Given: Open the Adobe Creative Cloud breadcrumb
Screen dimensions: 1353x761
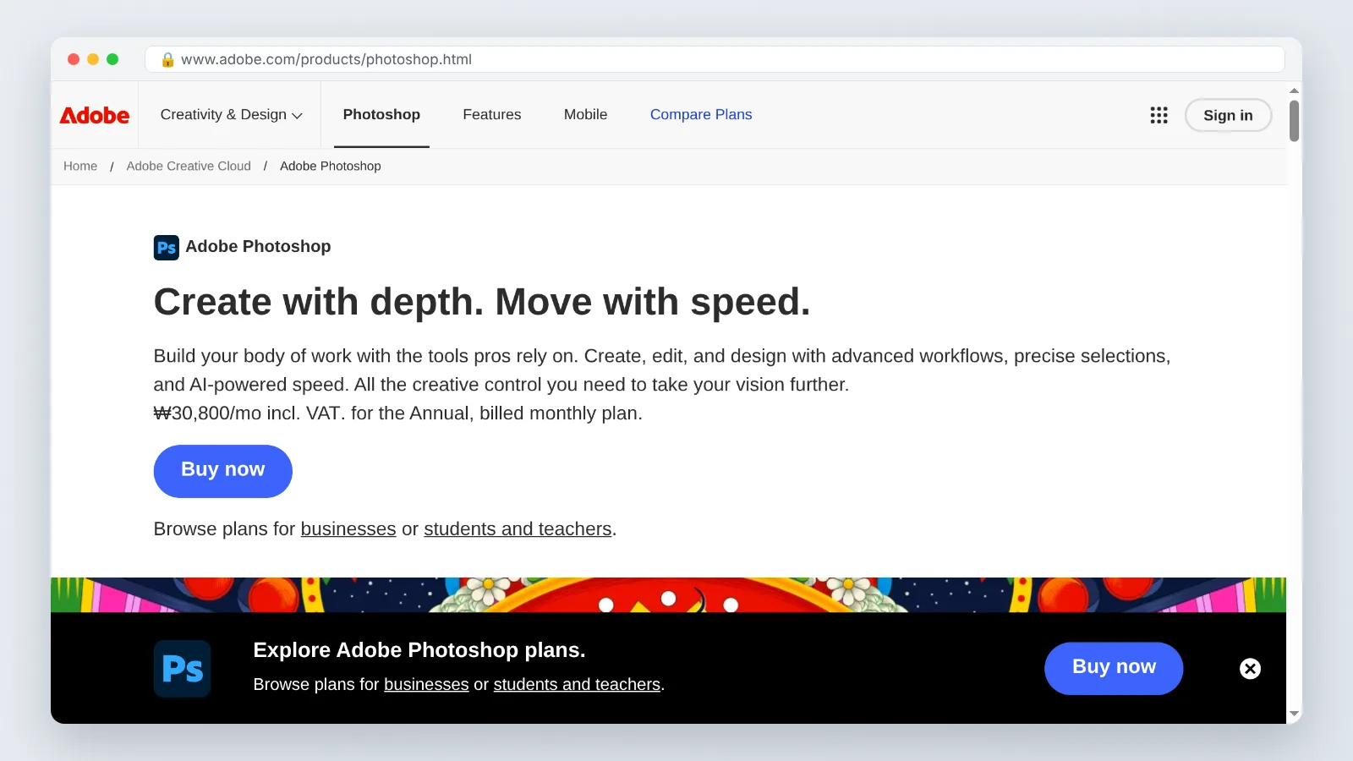Looking at the screenshot, I should pos(189,167).
